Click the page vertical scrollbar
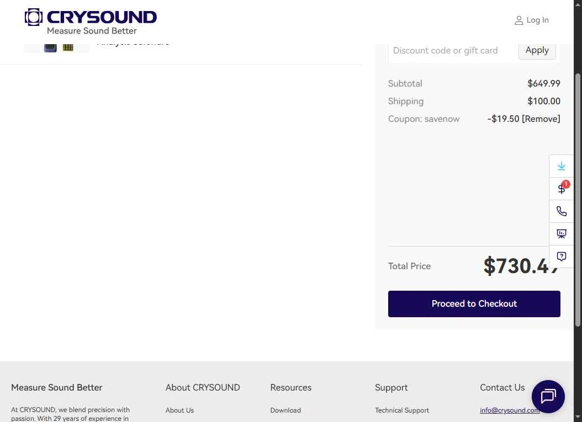The width and height of the screenshot is (582, 422). [578, 200]
